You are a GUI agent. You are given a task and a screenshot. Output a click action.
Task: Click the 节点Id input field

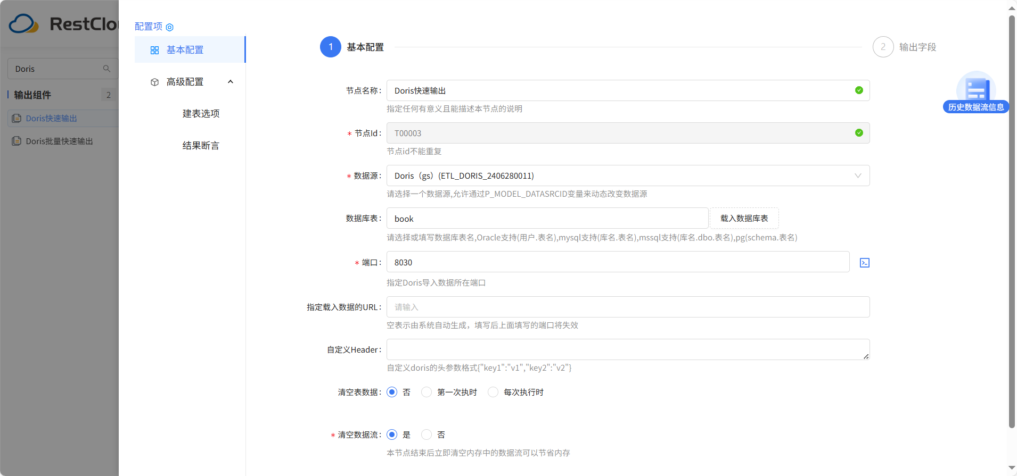click(x=628, y=133)
